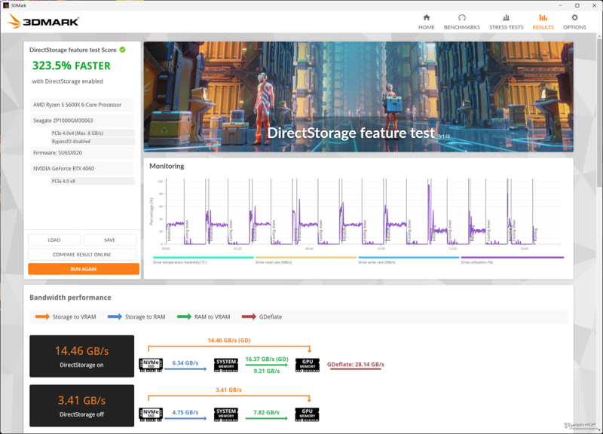
Task: Click the Options gear icon
Action: point(574,17)
